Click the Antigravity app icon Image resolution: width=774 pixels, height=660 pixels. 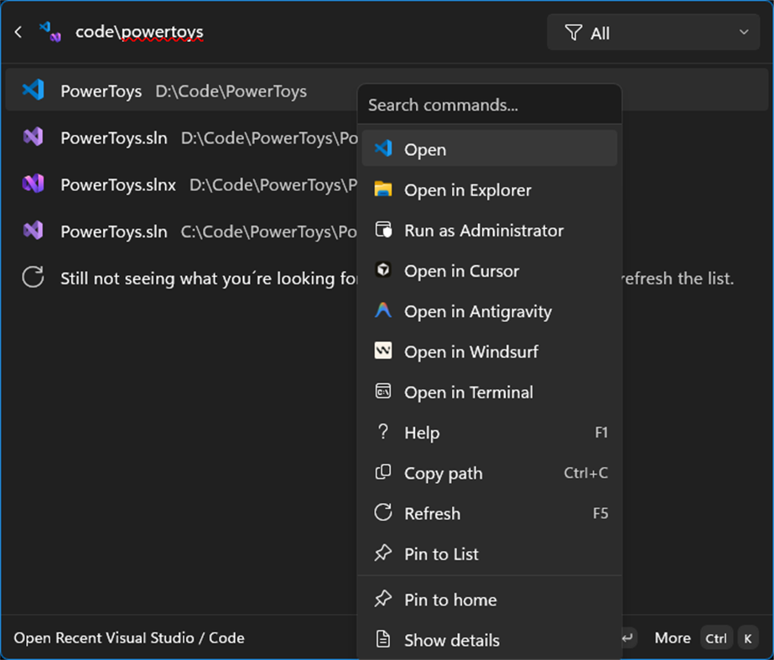point(383,310)
